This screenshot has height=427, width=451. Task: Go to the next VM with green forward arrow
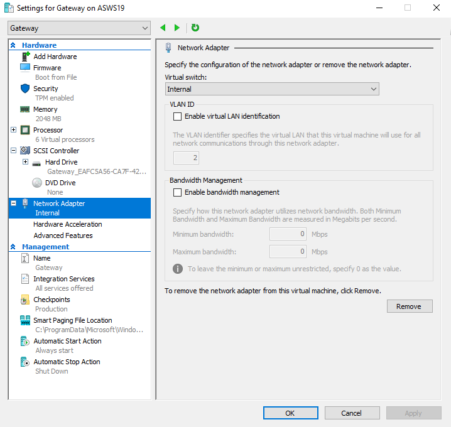177,28
